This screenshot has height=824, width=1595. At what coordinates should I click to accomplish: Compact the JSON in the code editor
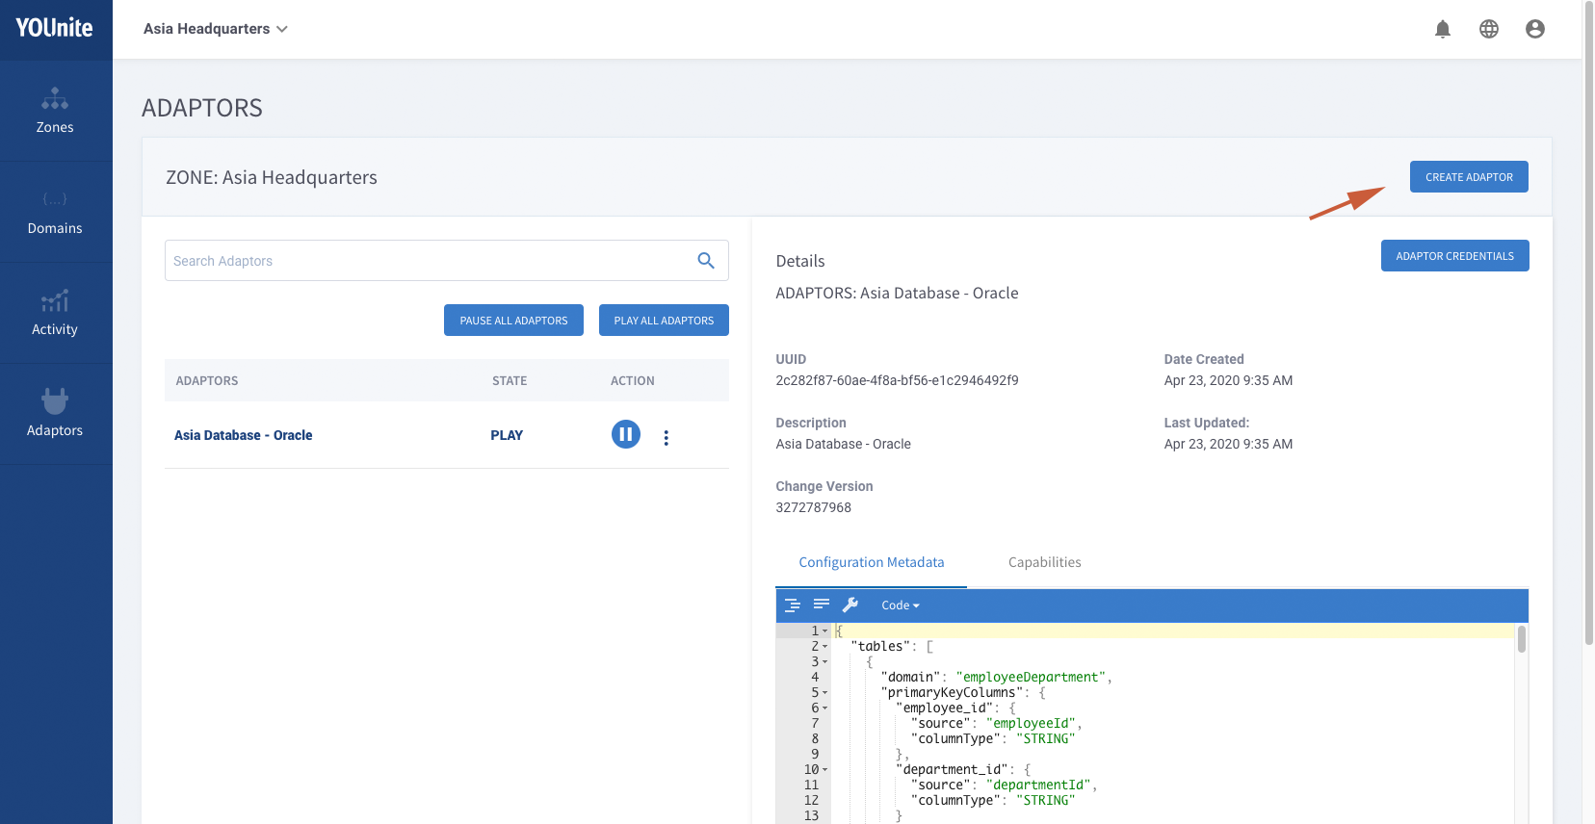click(x=822, y=605)
